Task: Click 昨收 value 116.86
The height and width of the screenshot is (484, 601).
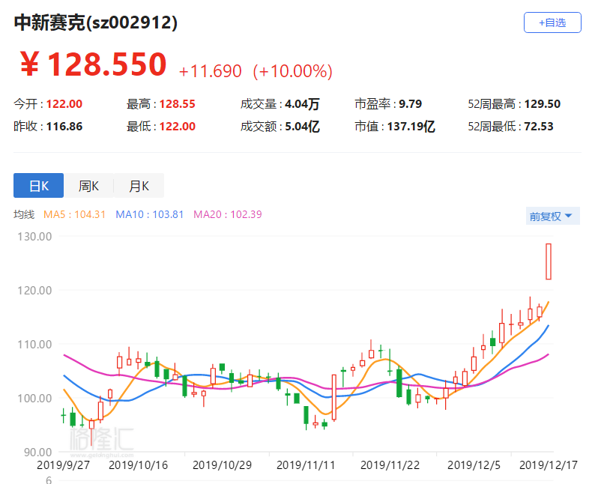Action: [64, 127]
